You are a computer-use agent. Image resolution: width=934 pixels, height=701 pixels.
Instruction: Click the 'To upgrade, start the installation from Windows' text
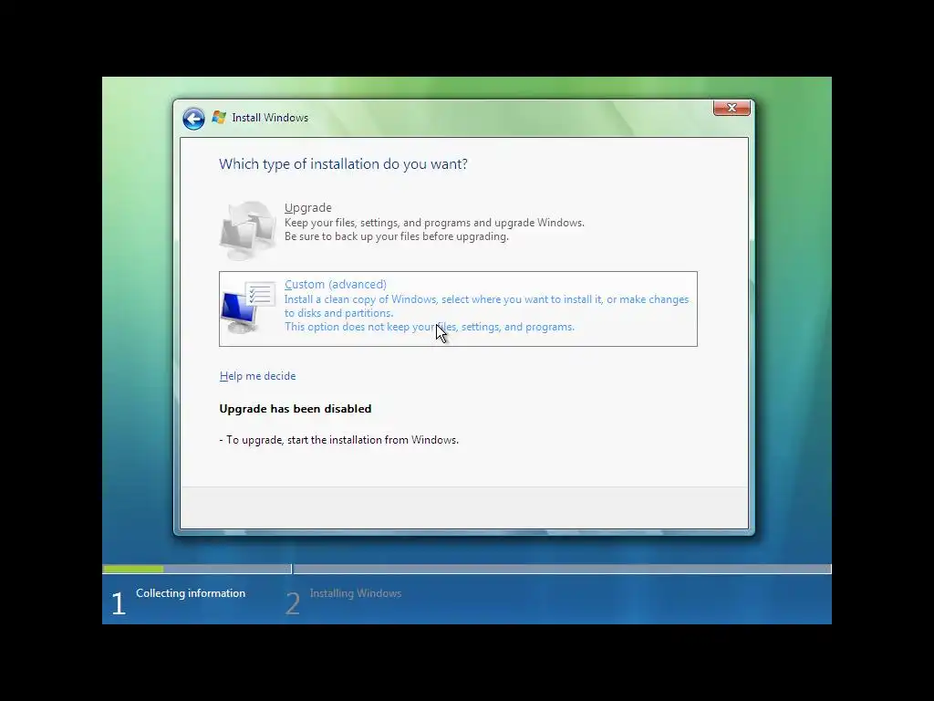(339, 440)
